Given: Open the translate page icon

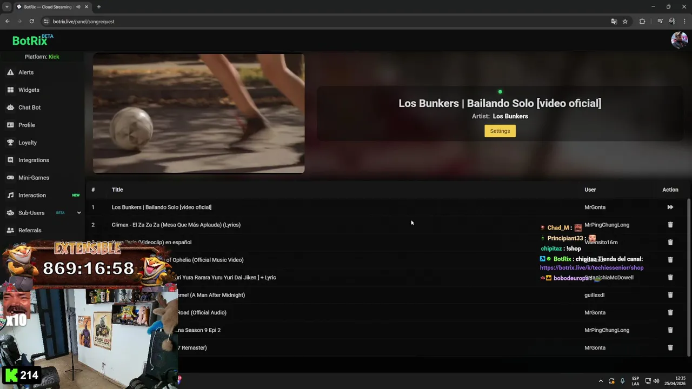Looking at the screenshot, I should 614,22.
